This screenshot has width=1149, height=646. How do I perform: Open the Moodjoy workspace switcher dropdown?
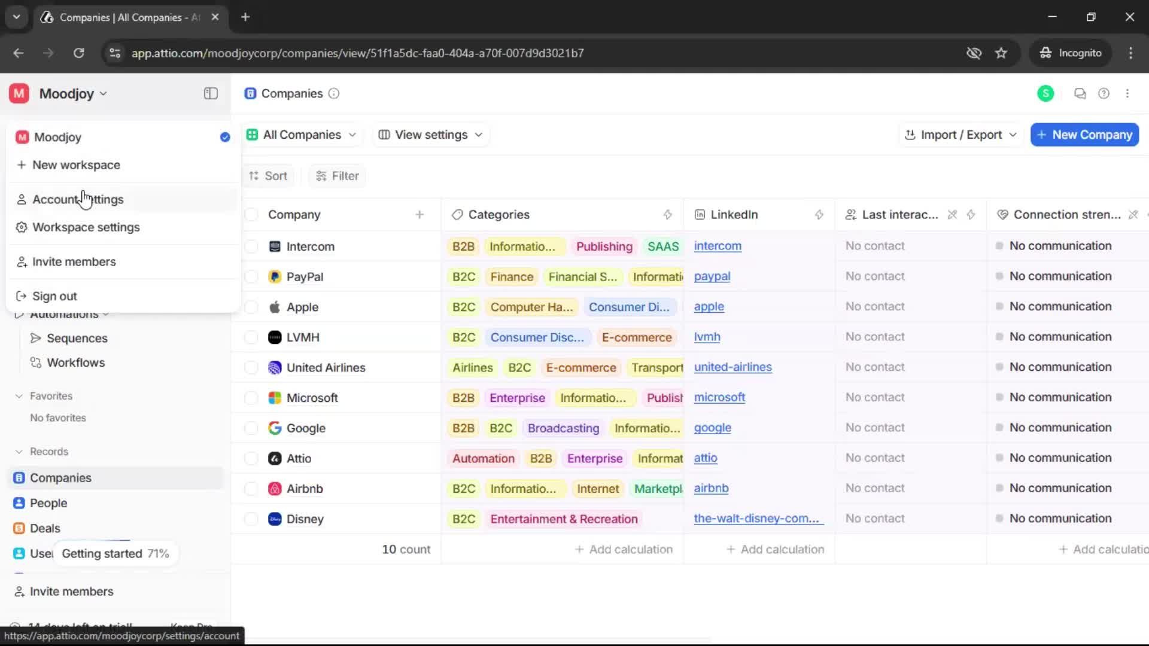pyautogui.click(x=73, y=93)
